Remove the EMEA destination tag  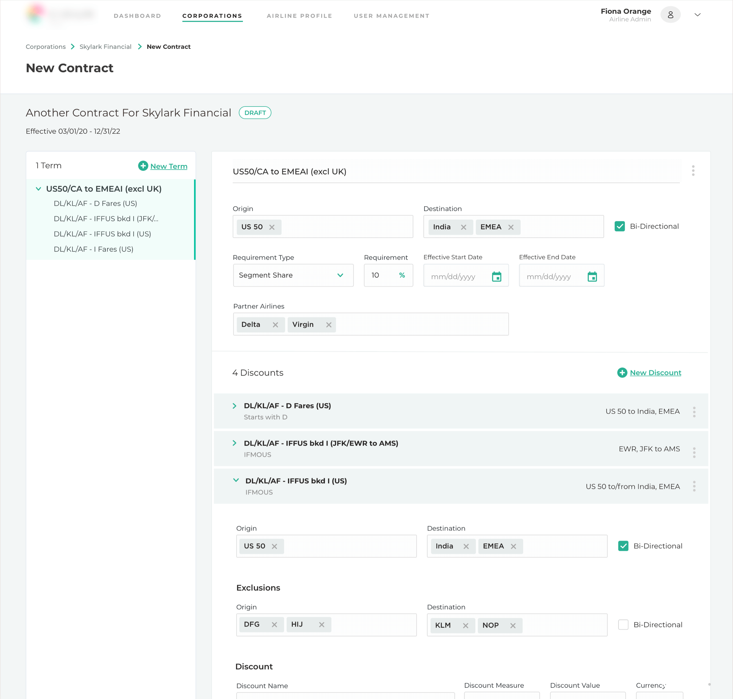pyautogui.click(x=511, y=227)
